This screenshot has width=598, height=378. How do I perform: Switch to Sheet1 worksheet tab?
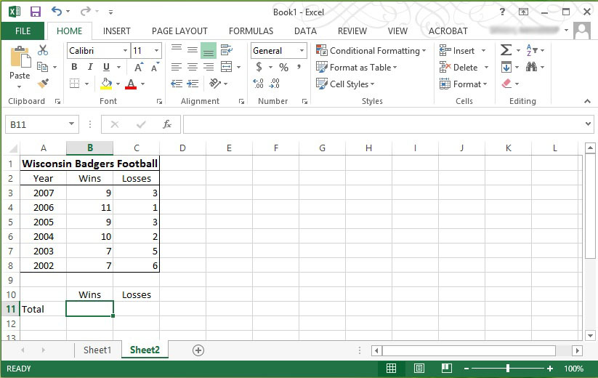[97, 350]
